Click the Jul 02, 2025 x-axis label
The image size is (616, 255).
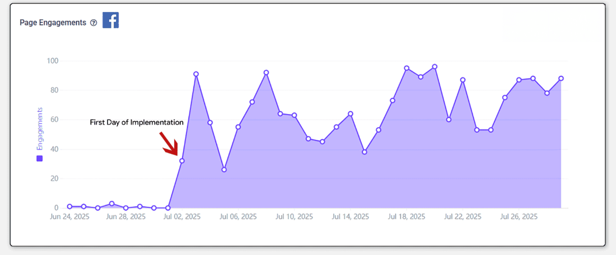[182, 217]
